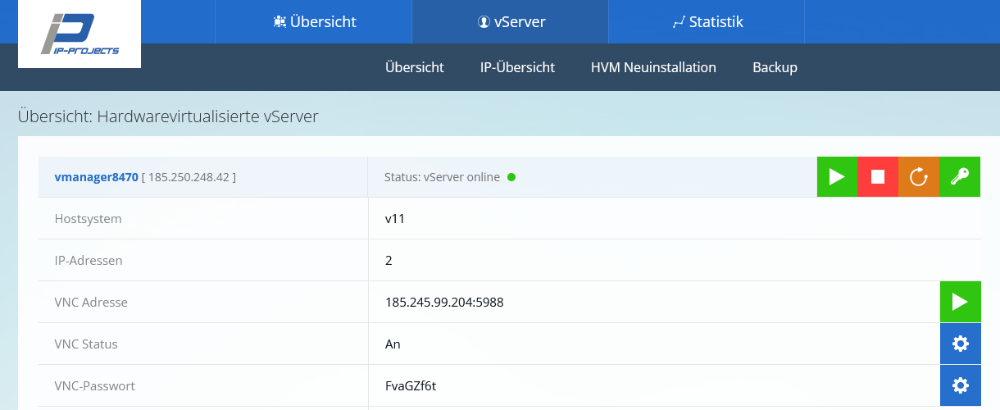Open the Statistik navigation tab
Screen dimensions: 1000x410
point(707,22)
